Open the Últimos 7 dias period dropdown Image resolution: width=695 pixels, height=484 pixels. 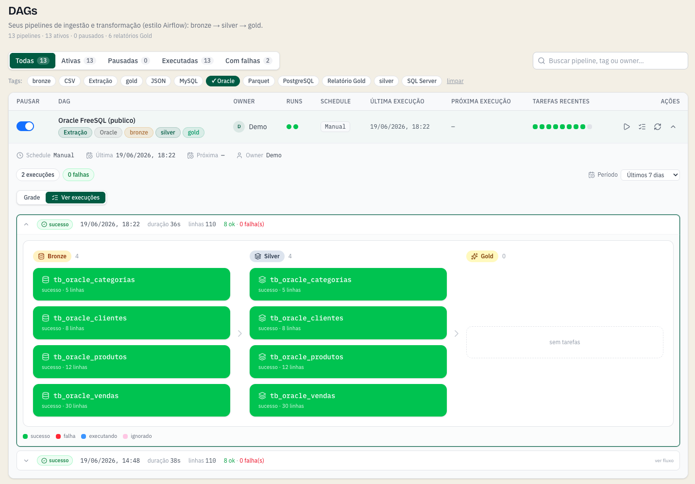[x=650, y=175]
